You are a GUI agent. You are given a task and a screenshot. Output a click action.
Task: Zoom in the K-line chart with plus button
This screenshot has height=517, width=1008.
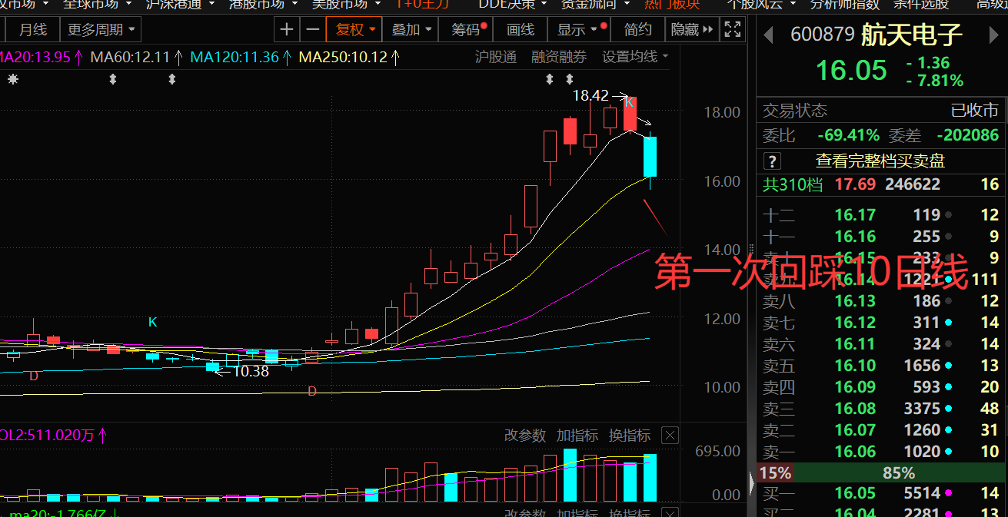point(287,30)
